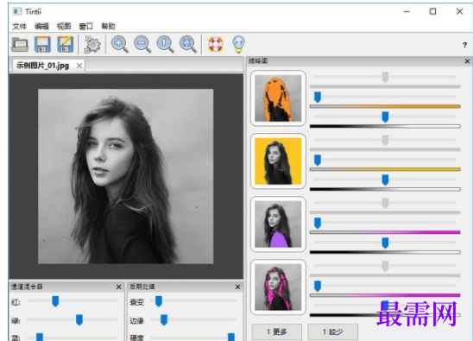Click the purple thumbnail's greyed hue slider

pos(385,203)
